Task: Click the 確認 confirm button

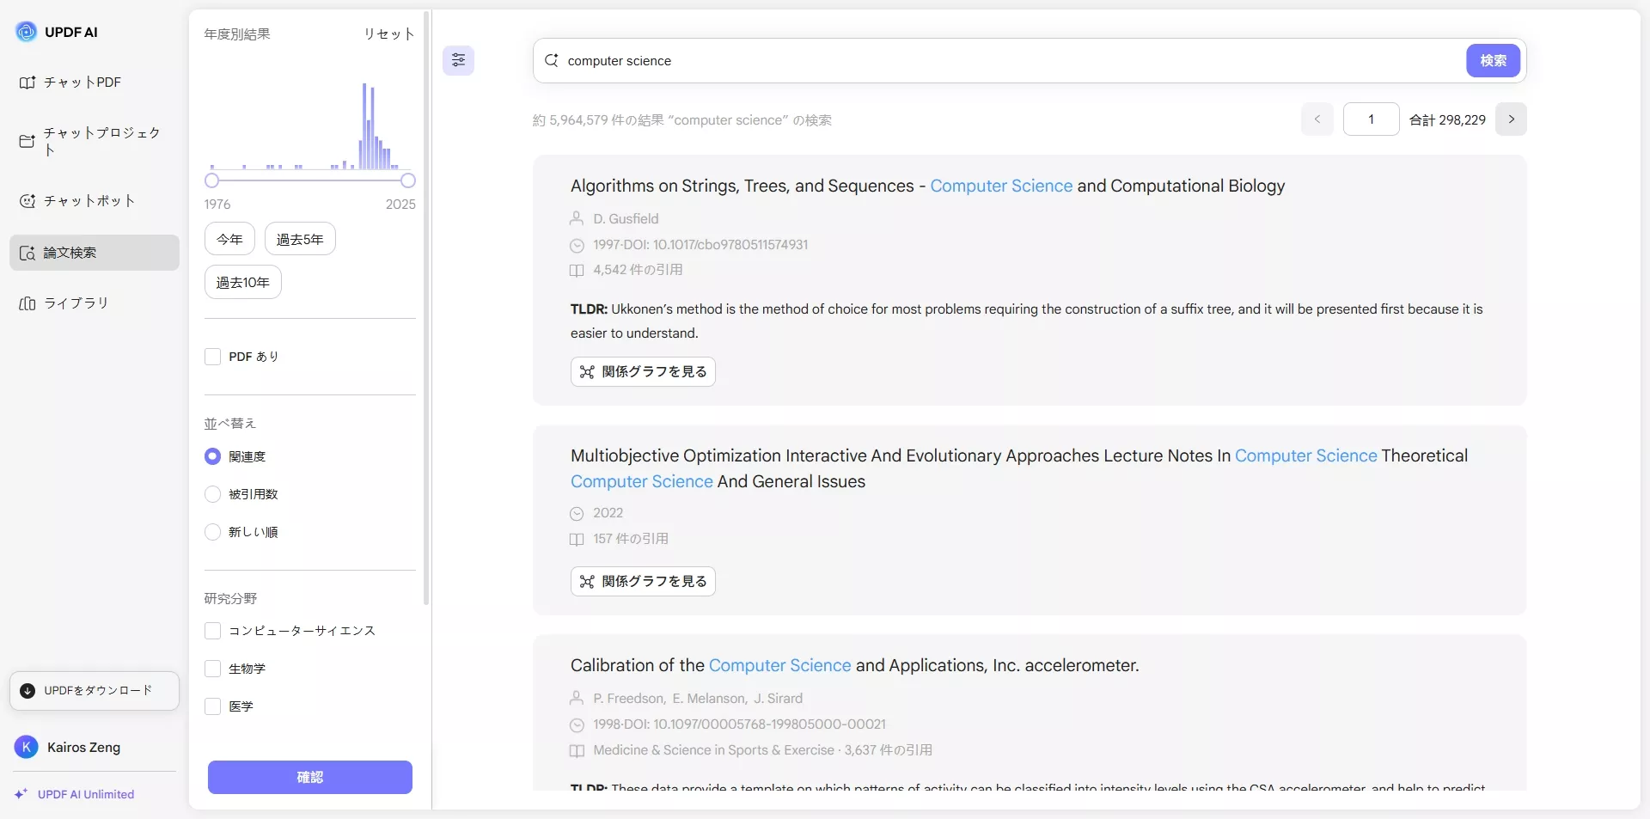Action: click(x=310, y=777)
